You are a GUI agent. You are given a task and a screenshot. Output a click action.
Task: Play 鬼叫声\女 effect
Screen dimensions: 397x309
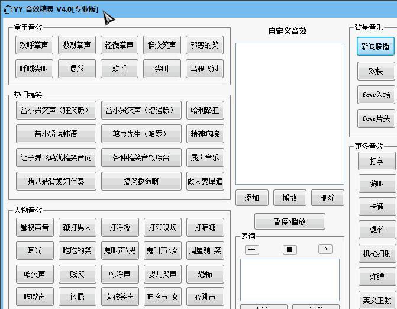(x=163, y=250)
